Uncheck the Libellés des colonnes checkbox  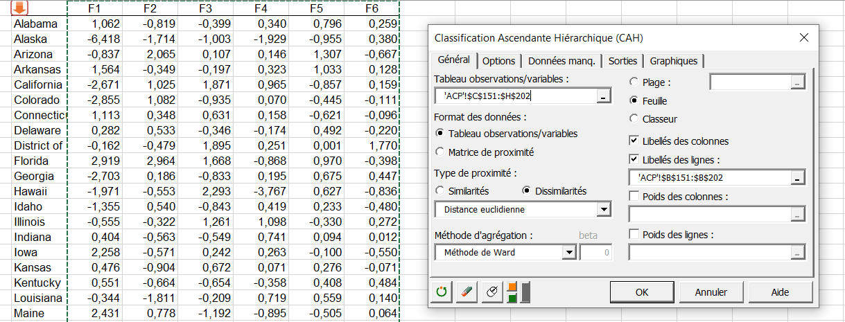pos(634,141)
